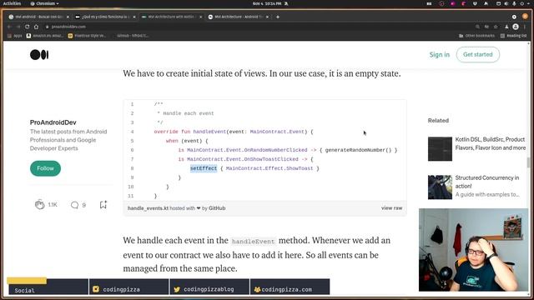
Task: Open the extensions icon in the toolbar
Action: 506,27
